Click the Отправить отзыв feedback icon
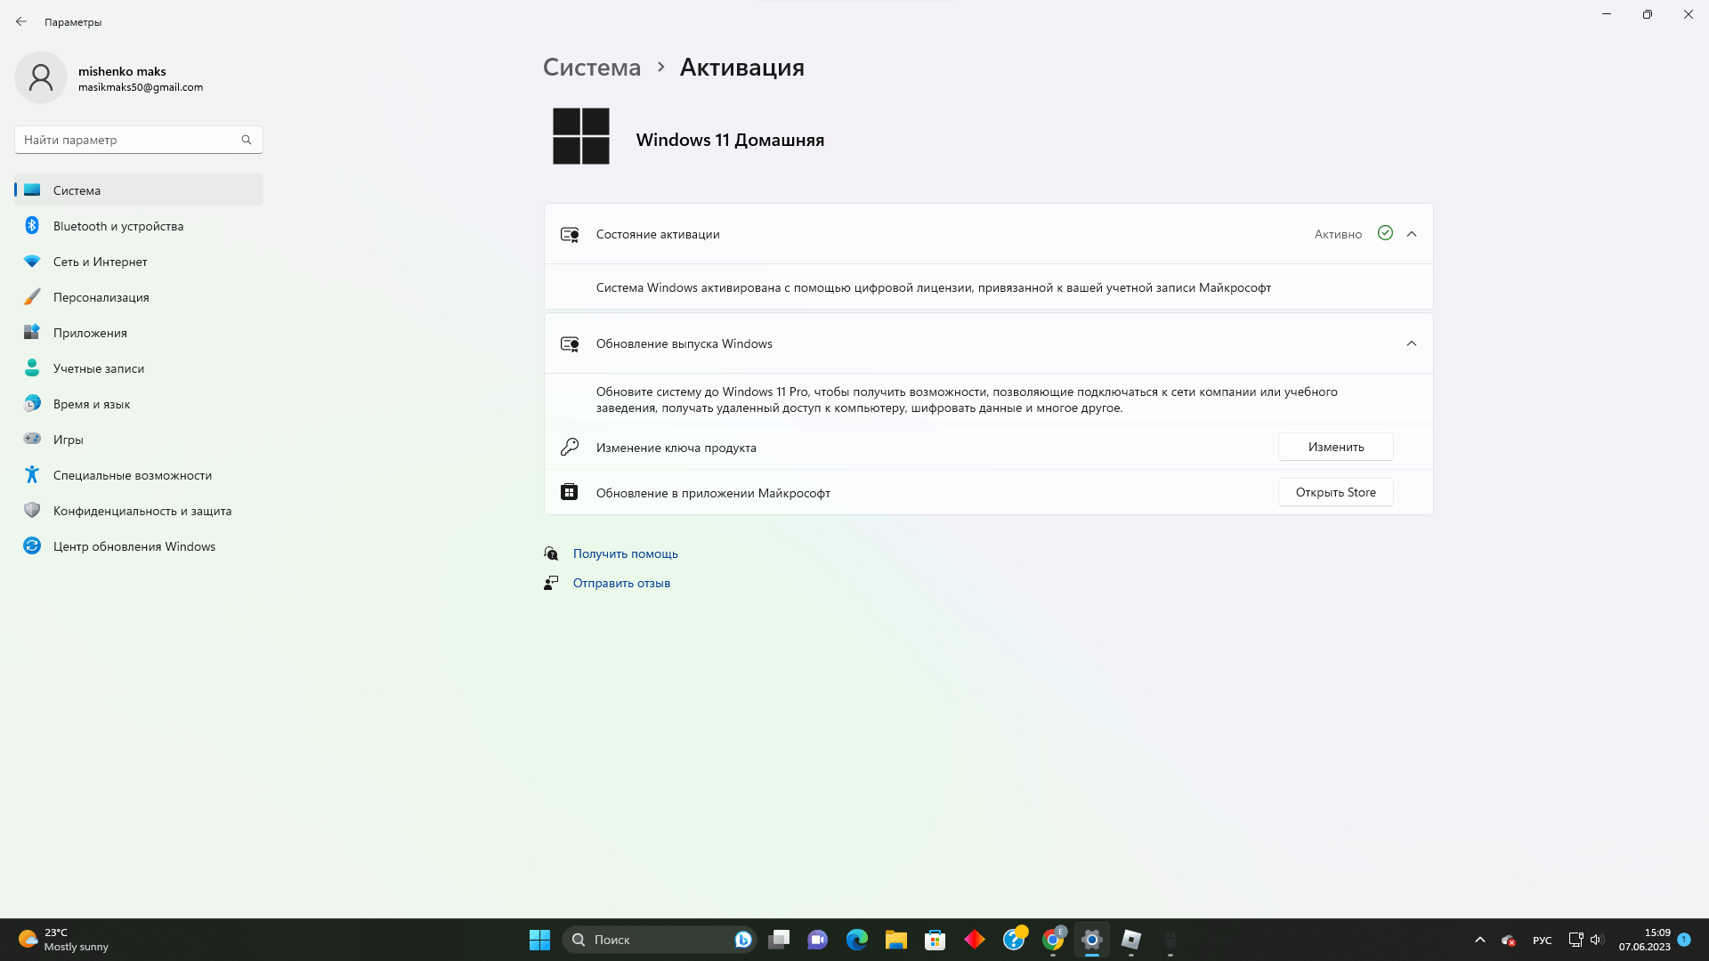The image size is (1709, 961). 551,583
